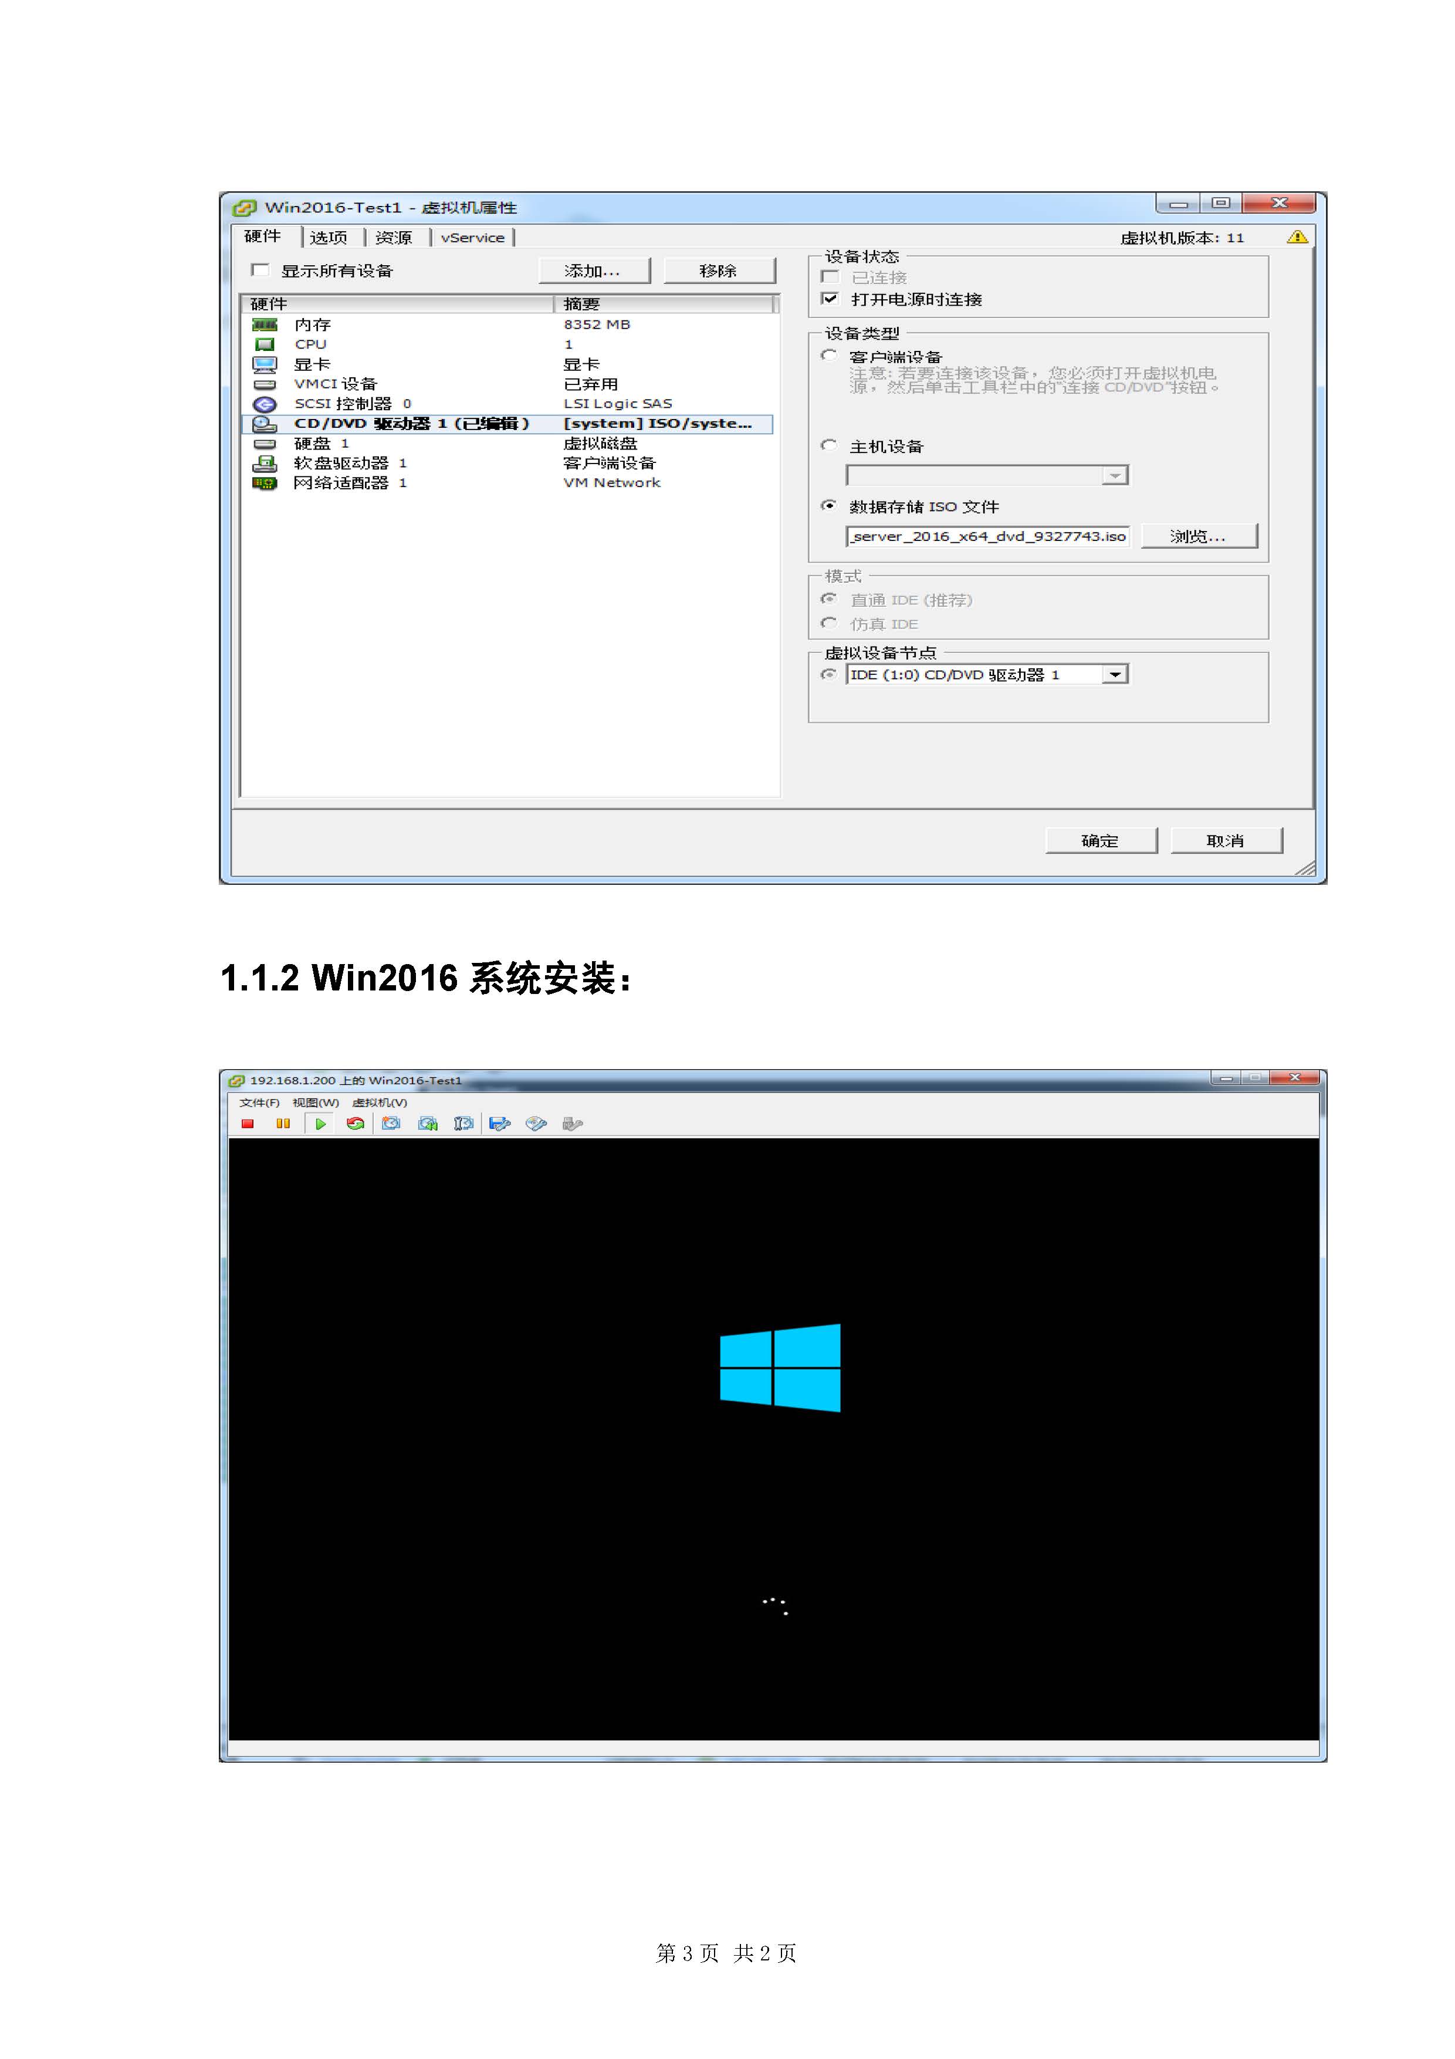Click the take snapshot icon
This screenshot has width=1455, height=2059.
tap(392, 1124)
